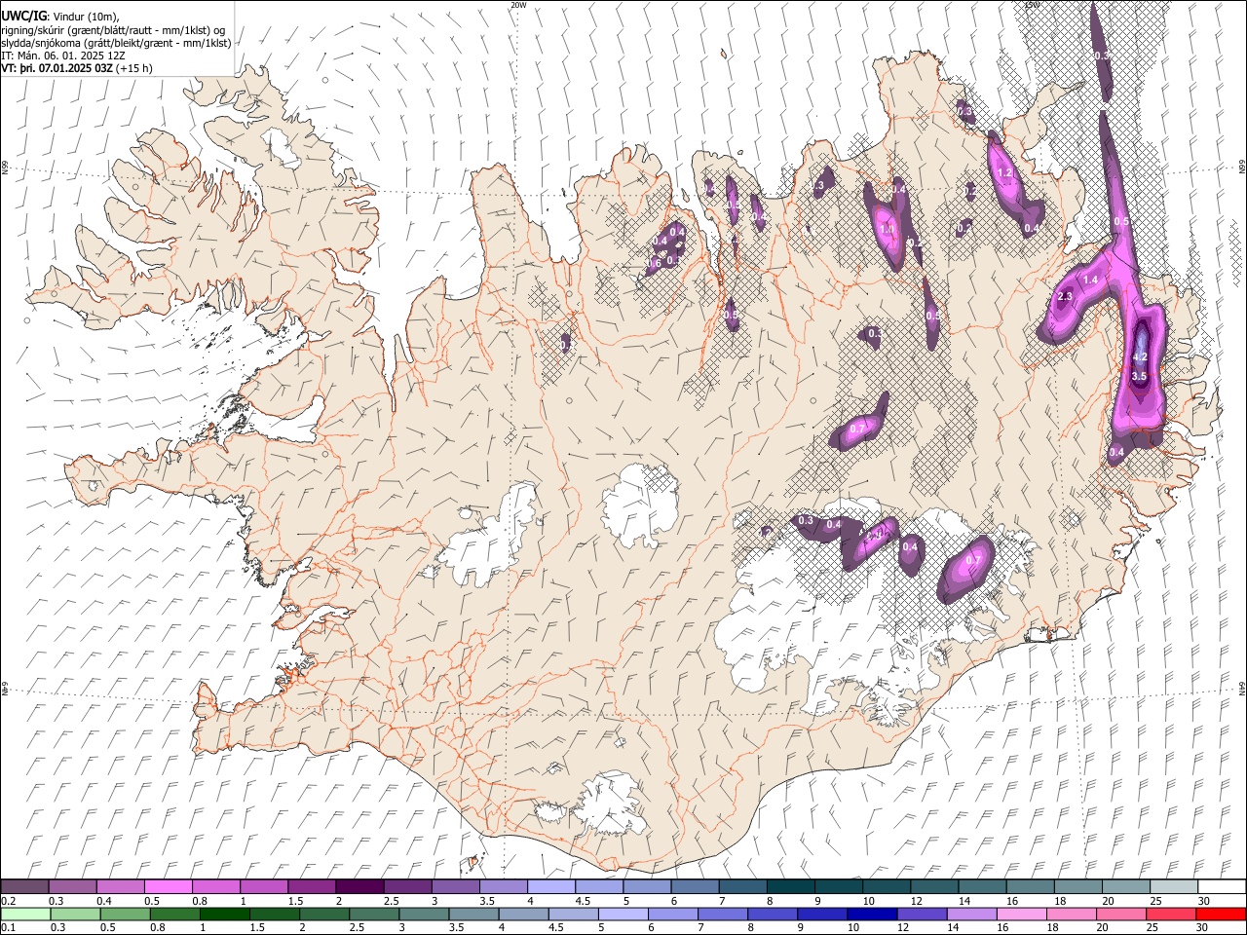Click the UWC/IG title text
The image size is (1247, 935).
coord(23,17)
